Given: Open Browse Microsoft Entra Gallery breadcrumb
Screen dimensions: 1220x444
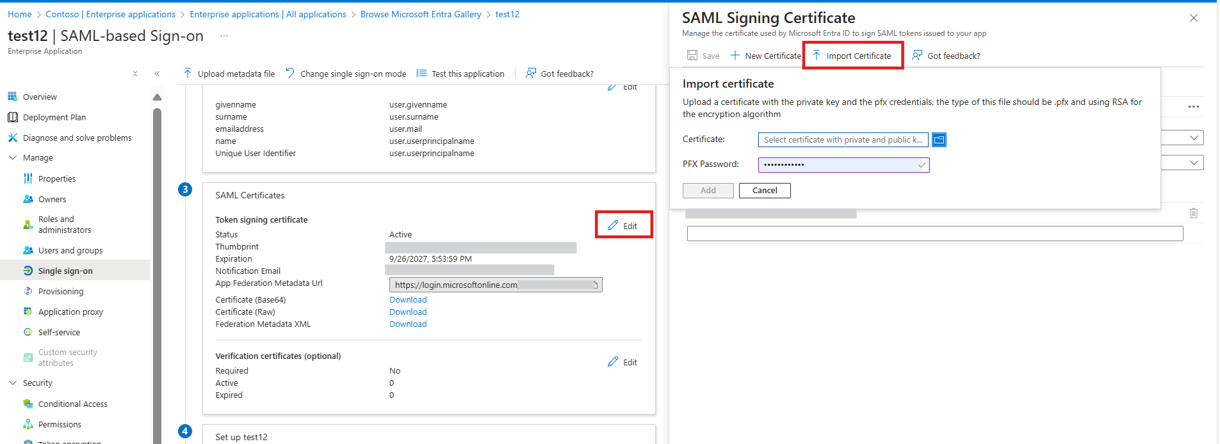Looking at the screenshot, I should coord(421,14).
